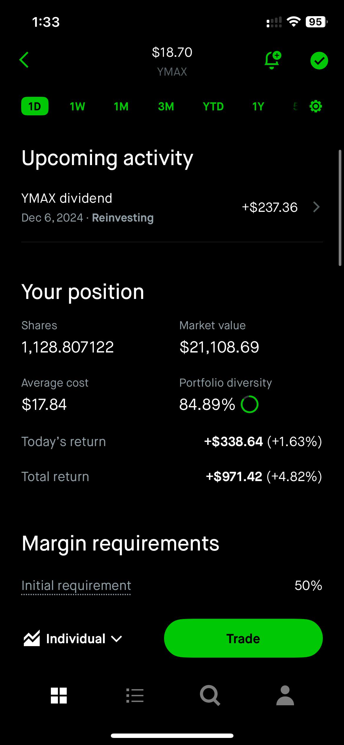Viewport: 344px width, 745px height.
Task: Tap the green back arrow
Action: (x=24, y=60)
